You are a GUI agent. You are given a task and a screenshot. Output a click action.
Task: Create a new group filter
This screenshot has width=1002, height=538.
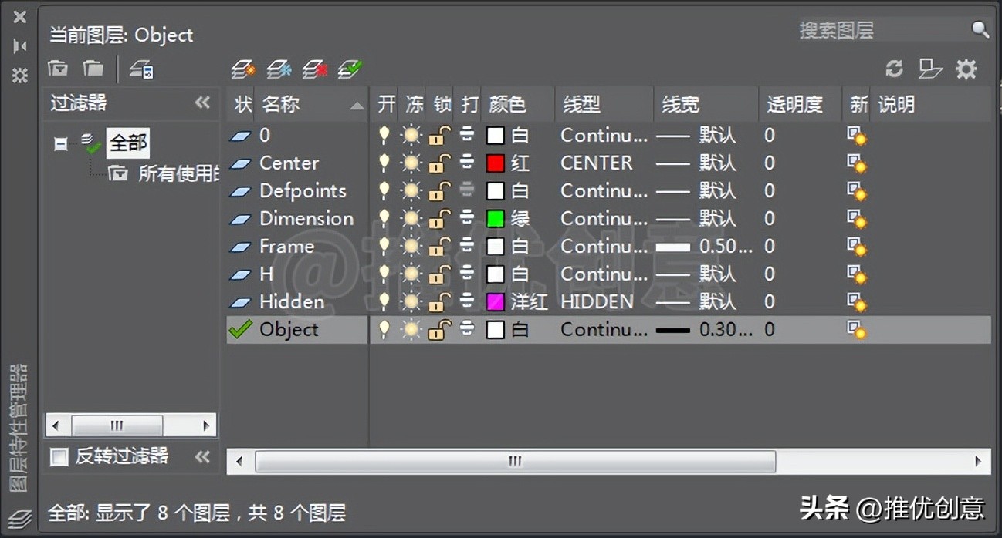tap(91, 69)
